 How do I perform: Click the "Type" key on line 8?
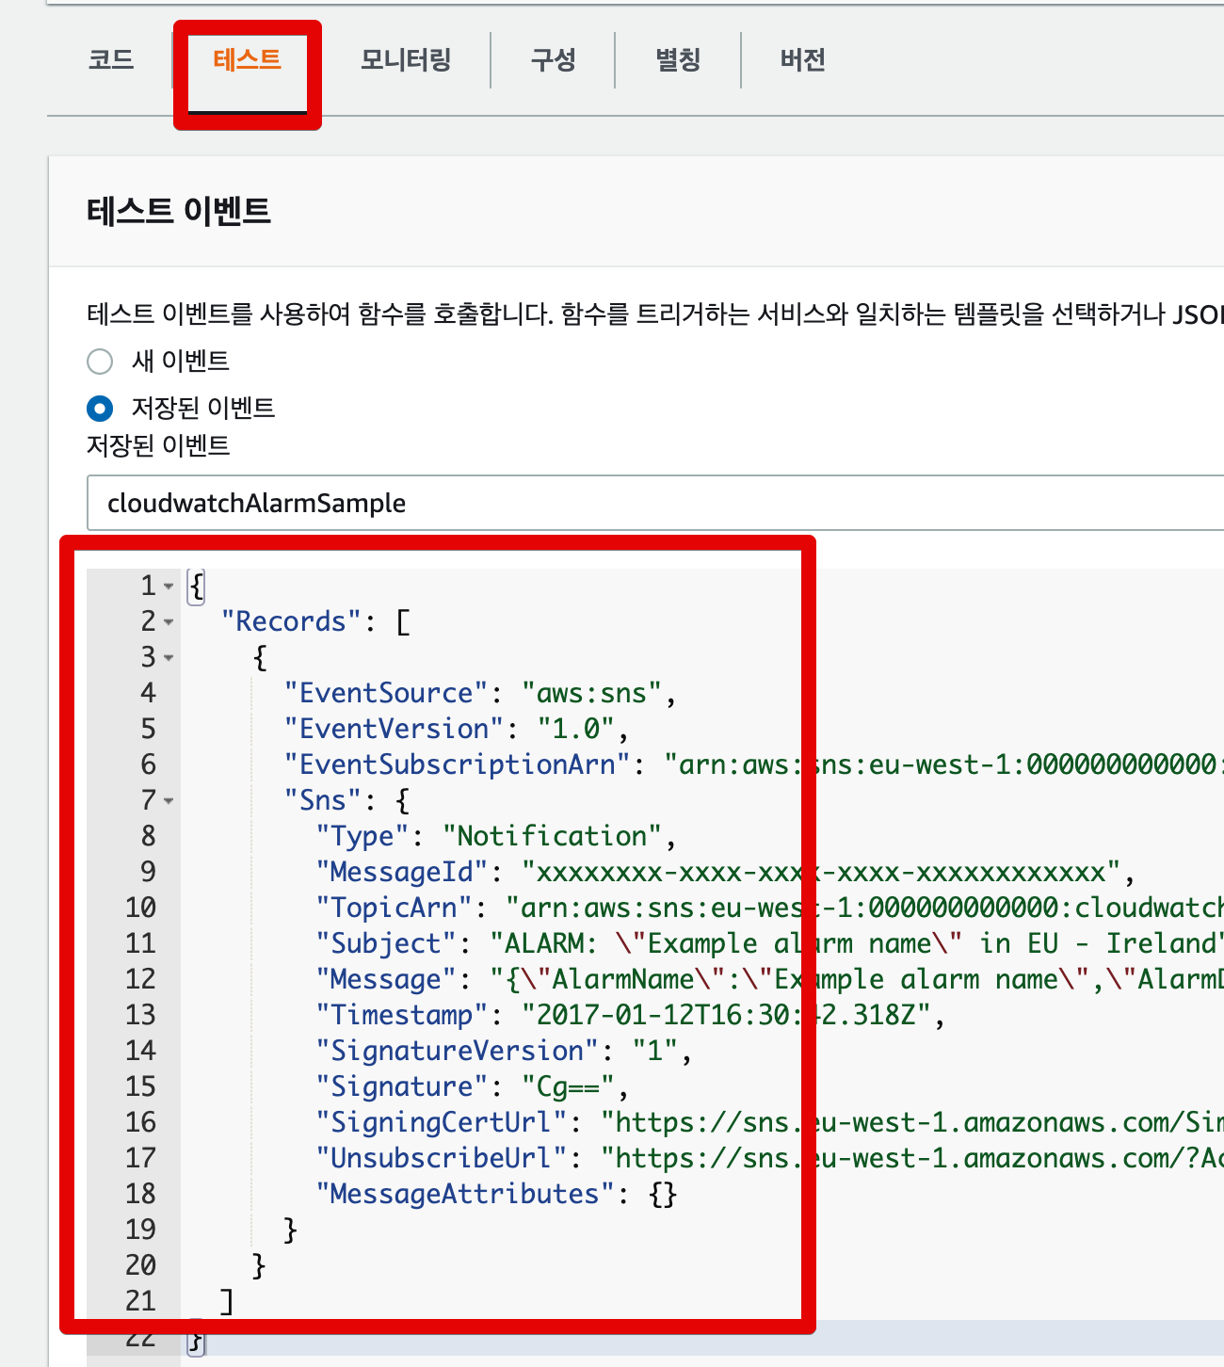click(x=362, y=837)
